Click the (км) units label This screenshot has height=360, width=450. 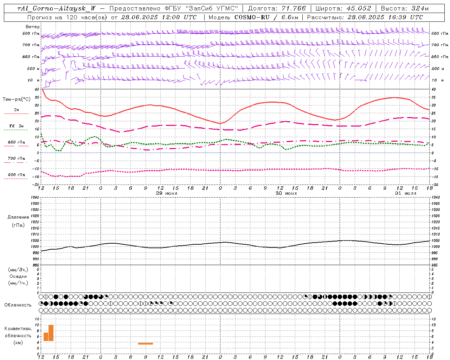[x=18, y=342]
